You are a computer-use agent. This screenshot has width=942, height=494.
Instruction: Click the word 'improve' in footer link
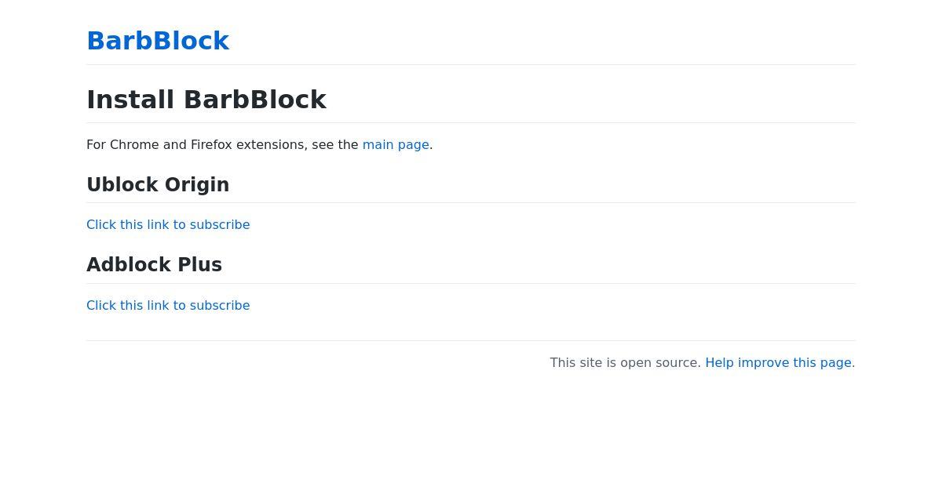(763, 363)
